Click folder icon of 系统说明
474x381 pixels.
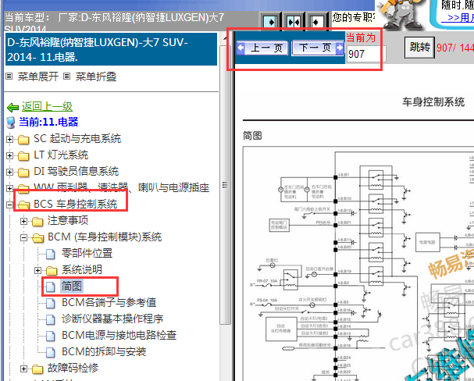[52, 270]
